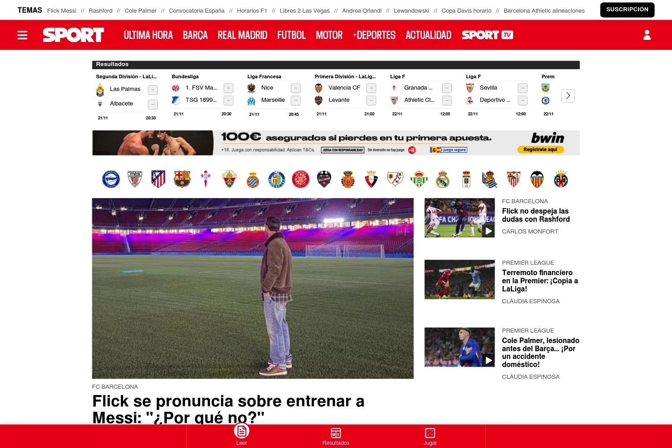Select the Levante crest in team row
The height and width of the screenshot is (448, 672).
pos(324,179)
